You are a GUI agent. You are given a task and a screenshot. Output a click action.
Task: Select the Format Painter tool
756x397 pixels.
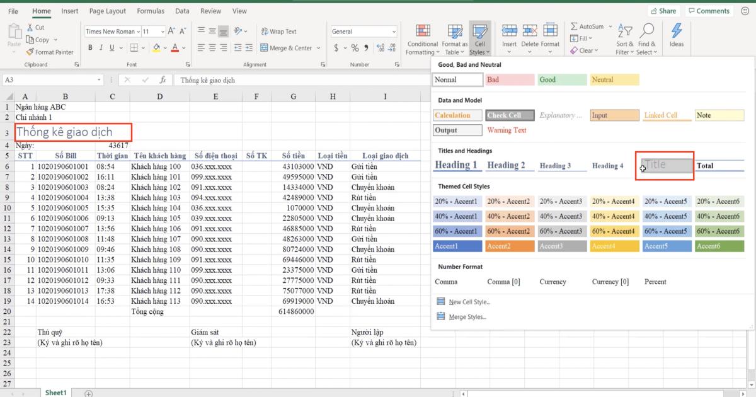point(50,52)
